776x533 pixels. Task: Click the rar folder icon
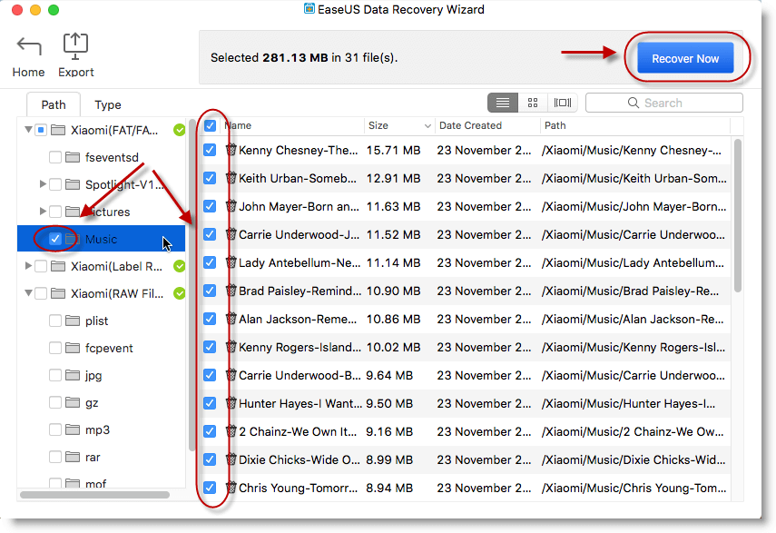coord(73,457)
